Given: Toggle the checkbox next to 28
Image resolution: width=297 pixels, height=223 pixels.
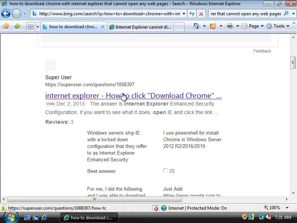Looking at the screenshot, I should click(165, 171).
